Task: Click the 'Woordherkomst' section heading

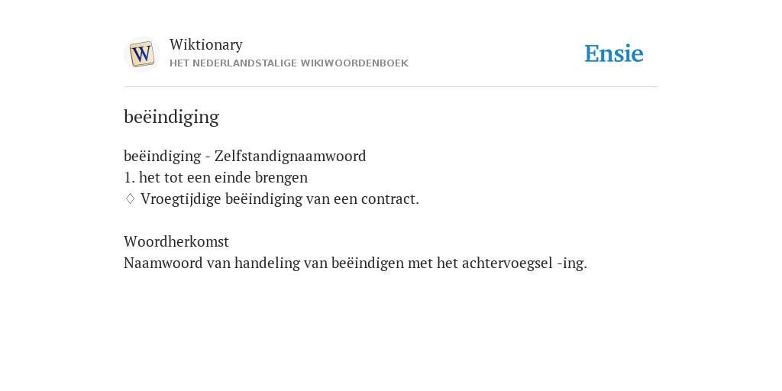Action: click(x=176, y=242)
